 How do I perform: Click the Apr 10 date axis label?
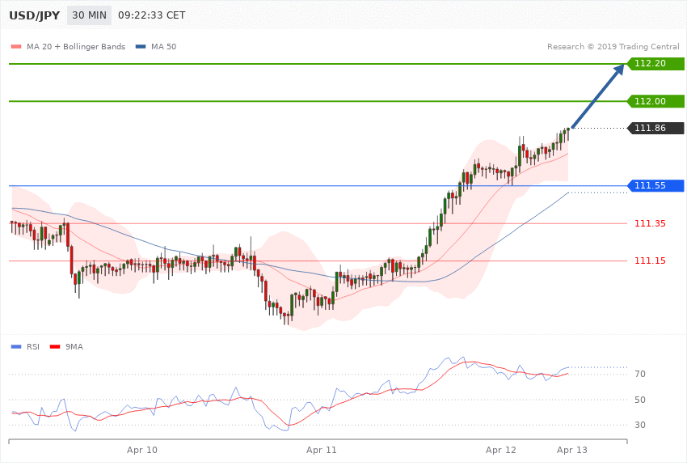point(142,450)
